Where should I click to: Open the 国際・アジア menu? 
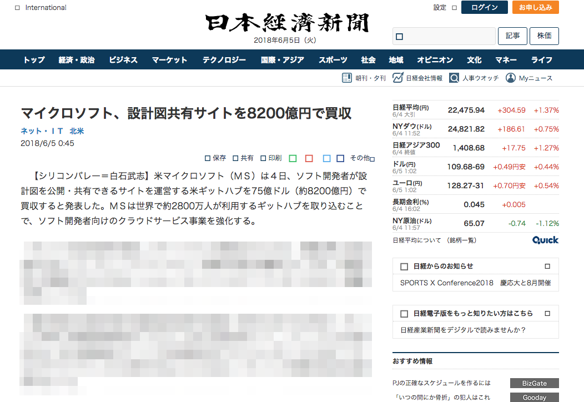pyautogui.click(x=283, y=59)
